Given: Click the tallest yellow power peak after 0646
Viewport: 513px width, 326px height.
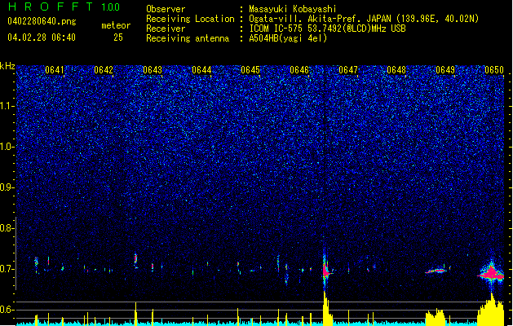Looking at the screenshot, I should pos(327,308).
